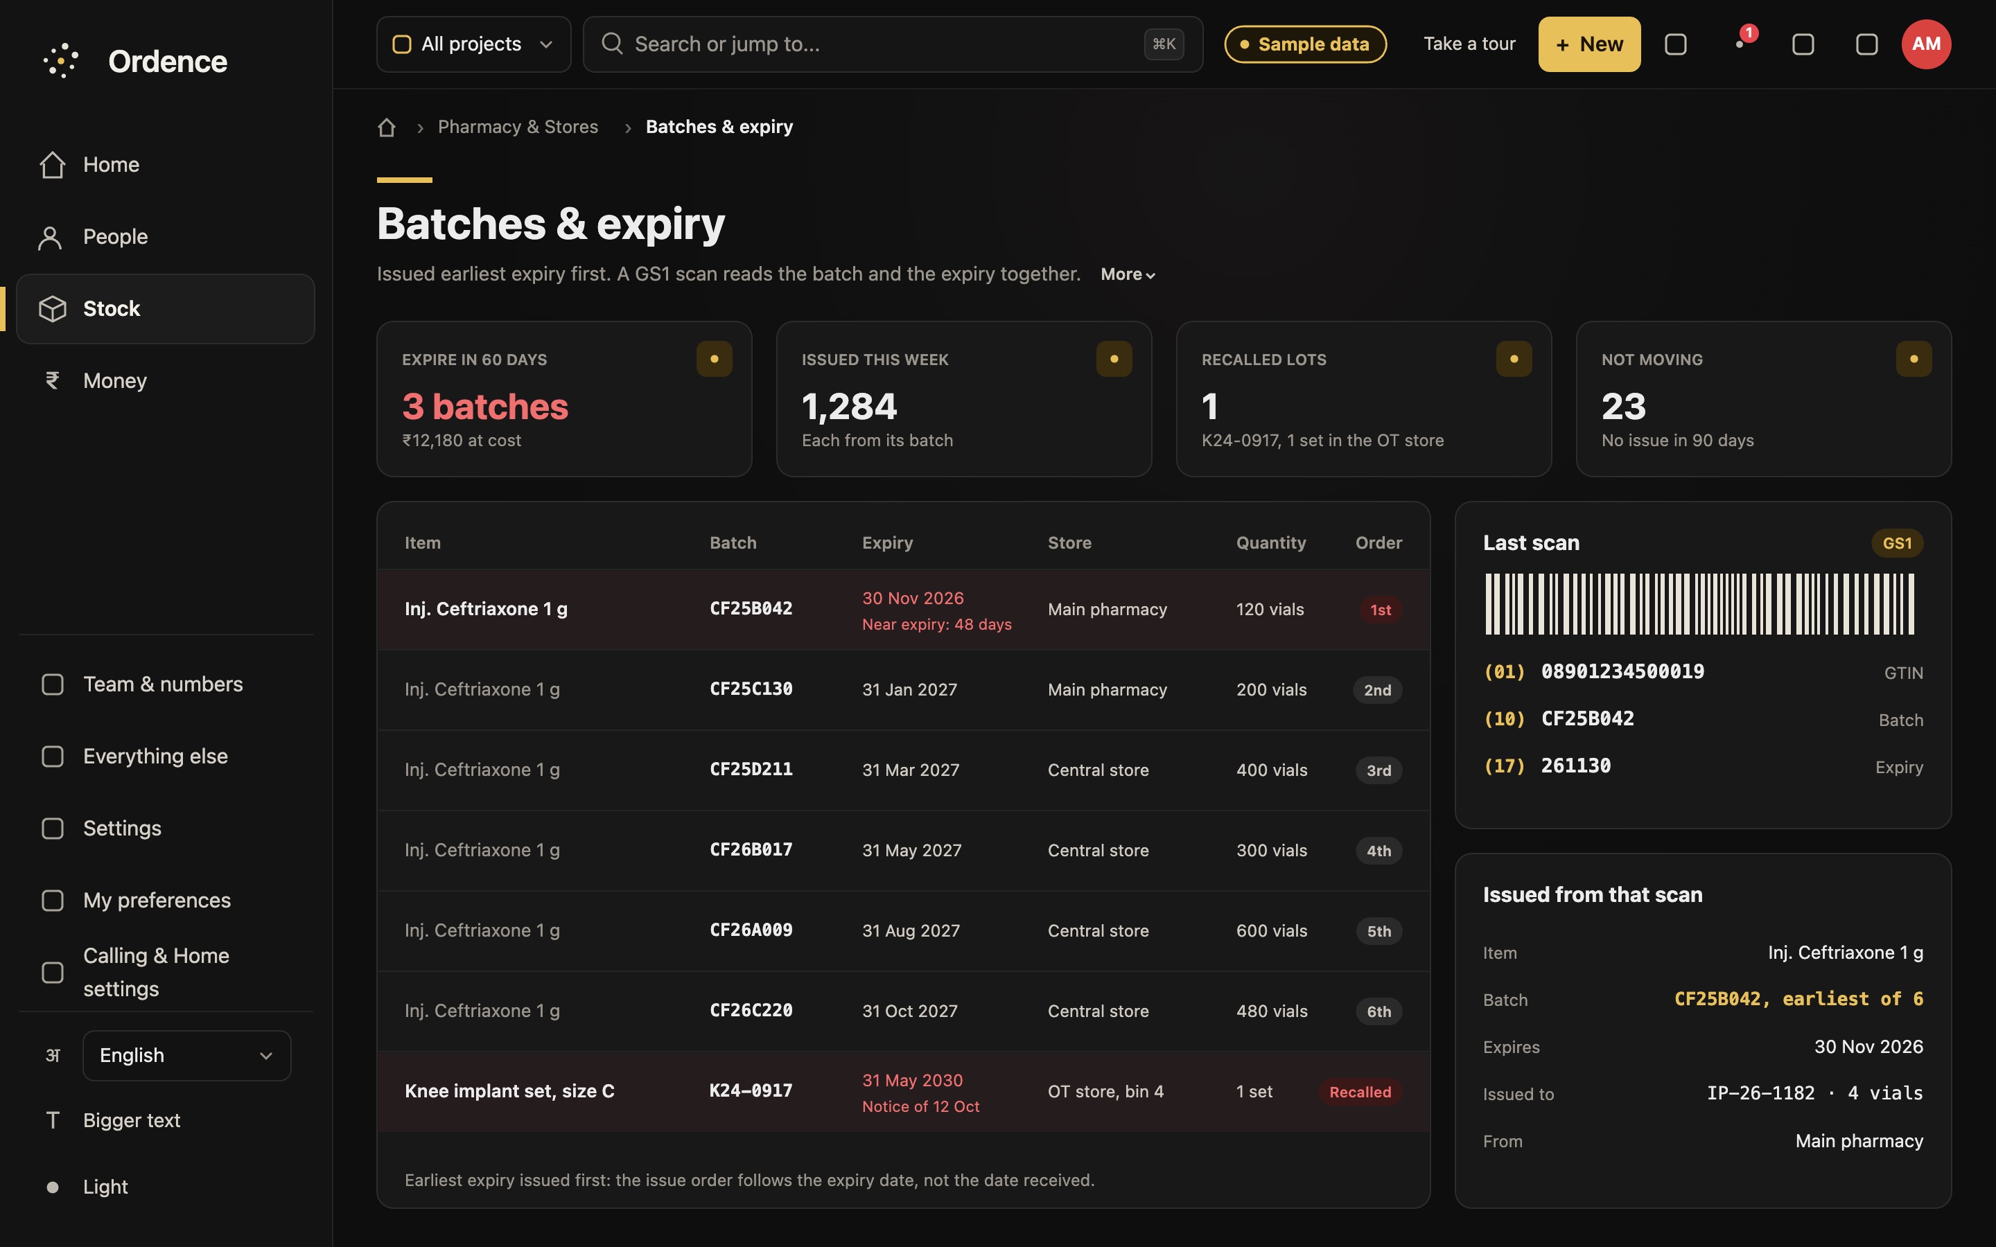Click the New button
Image resolution: width=1996 pixels, height=1247 pixels.
[x=1588, y=44]
